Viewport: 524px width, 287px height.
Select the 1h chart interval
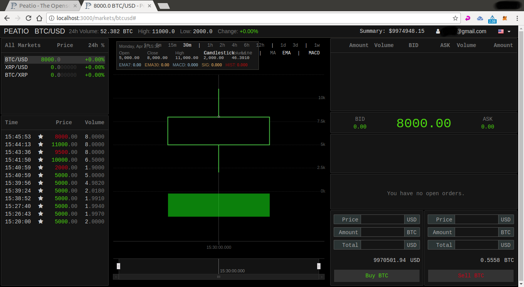(210, 45)
